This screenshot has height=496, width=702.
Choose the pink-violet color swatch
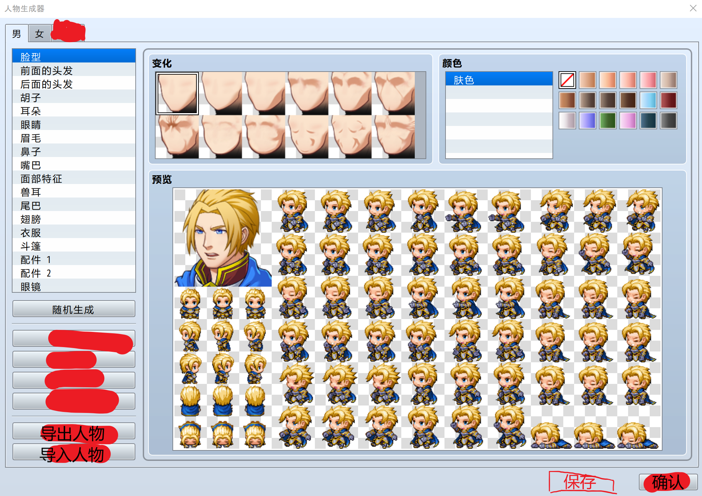tap(628, 121)
